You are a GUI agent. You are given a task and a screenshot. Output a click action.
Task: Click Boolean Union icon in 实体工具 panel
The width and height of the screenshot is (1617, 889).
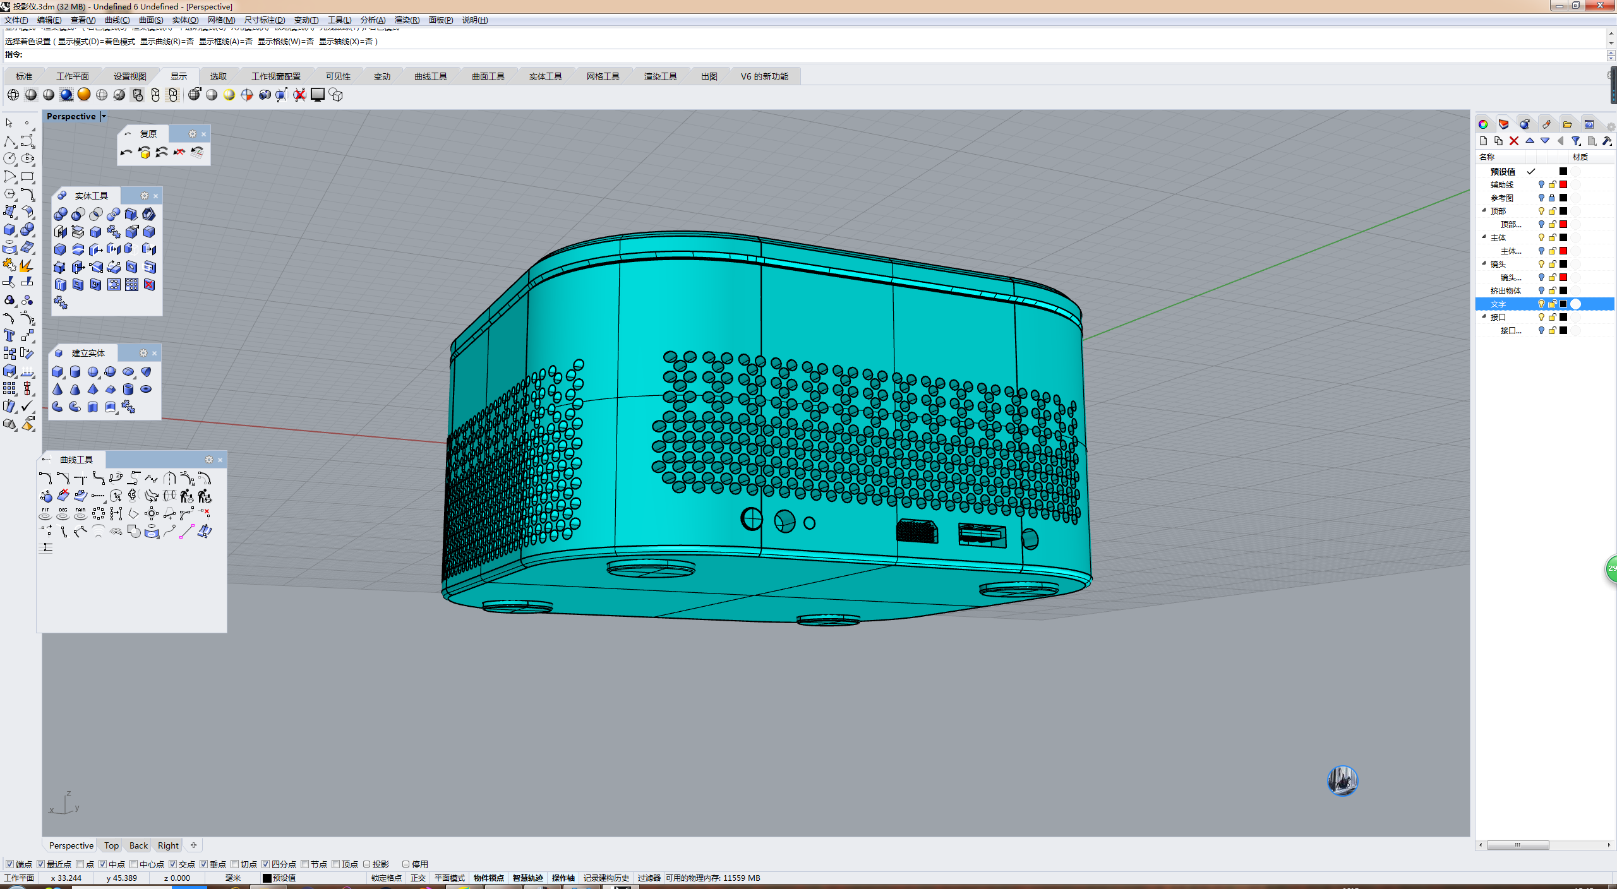(61, 214)
